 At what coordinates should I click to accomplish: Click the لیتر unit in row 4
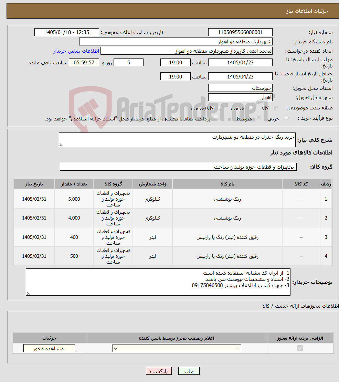pyautogui.click(x=152, y=256)
